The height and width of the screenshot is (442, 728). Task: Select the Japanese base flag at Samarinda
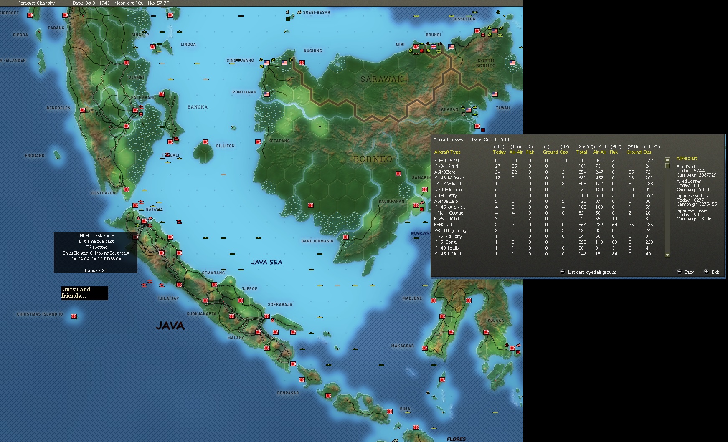pyautogui.click(x=425, y=189)
